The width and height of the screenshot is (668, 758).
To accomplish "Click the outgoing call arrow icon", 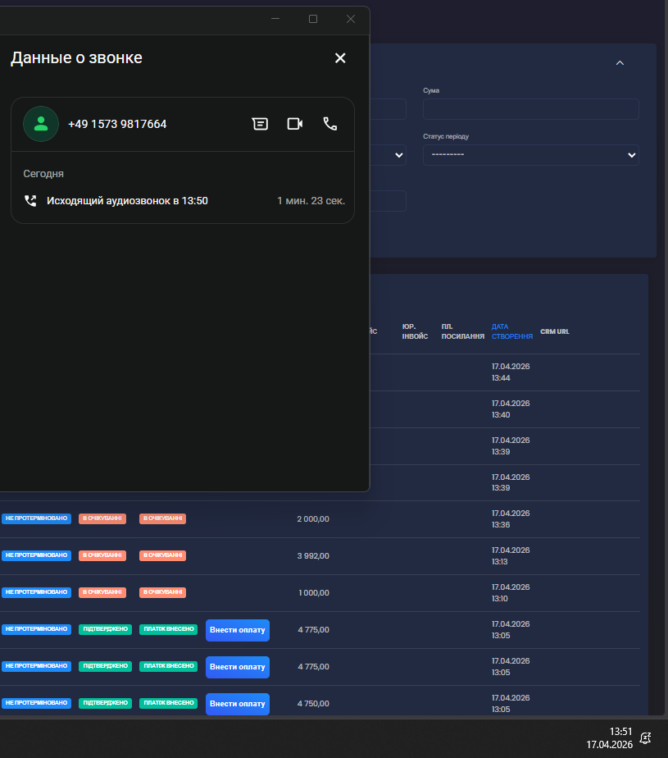I will pos(30,201).
